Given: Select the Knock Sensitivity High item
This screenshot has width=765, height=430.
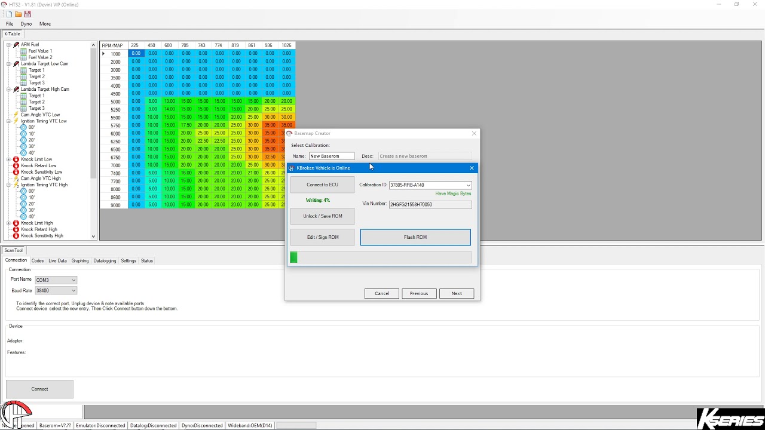Looking at the screenshot, I should [42, 236].
